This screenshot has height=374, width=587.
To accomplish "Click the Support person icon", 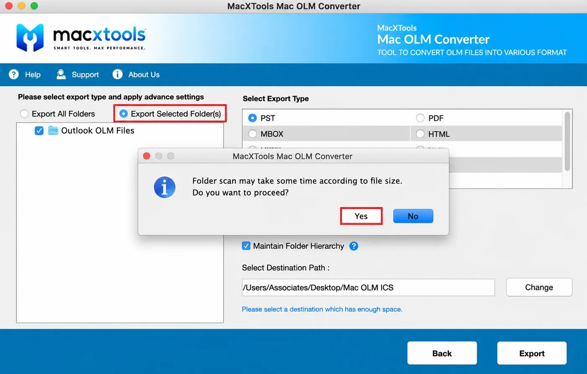I will pyautogui.click(x=61, y=74).
